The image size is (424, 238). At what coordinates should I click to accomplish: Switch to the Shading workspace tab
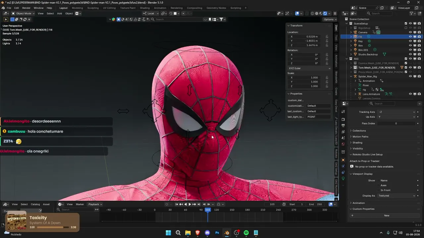click(x=145, y=8)
